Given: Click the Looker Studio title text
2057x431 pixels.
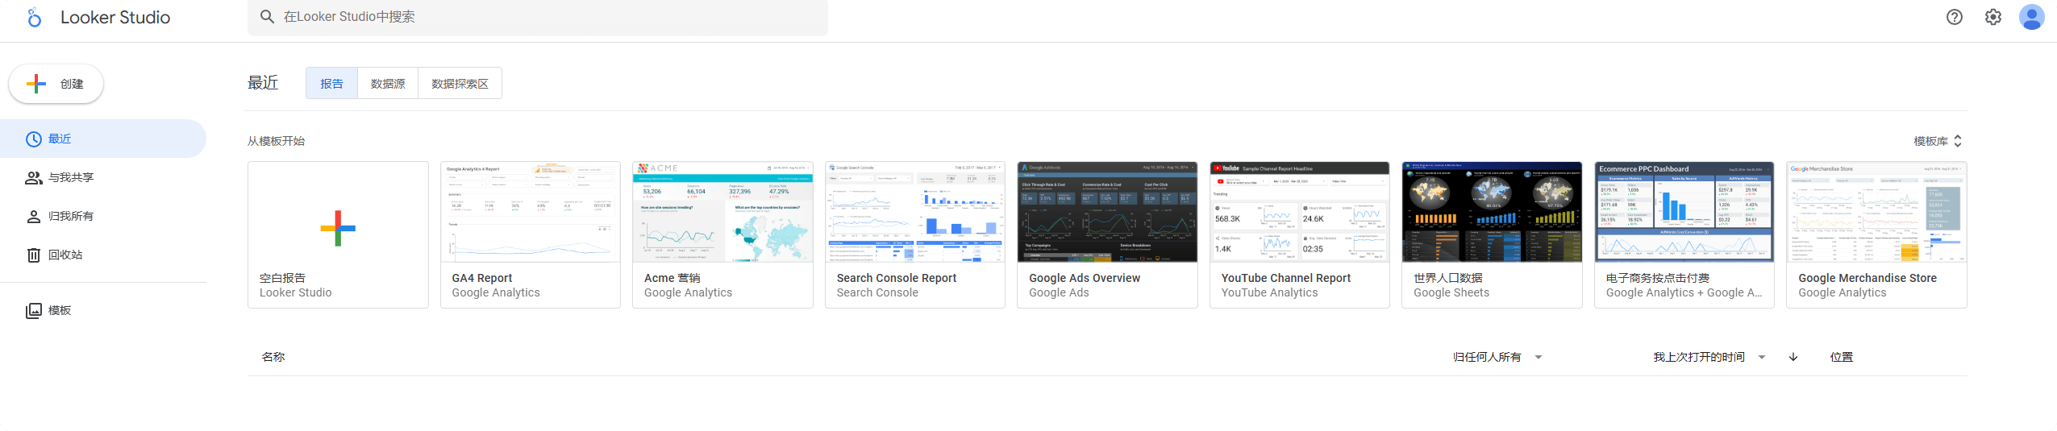Looking at the screenshot, I should [115, 17].
